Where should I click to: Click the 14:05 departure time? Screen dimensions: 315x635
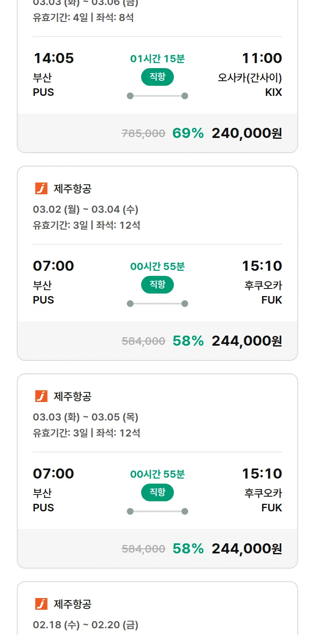click(x=53, y=58)
